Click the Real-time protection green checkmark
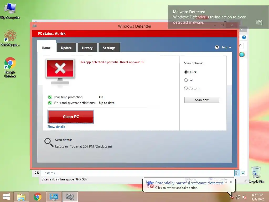The height and width of the screenshot is (202, 269). click(50, 97)
